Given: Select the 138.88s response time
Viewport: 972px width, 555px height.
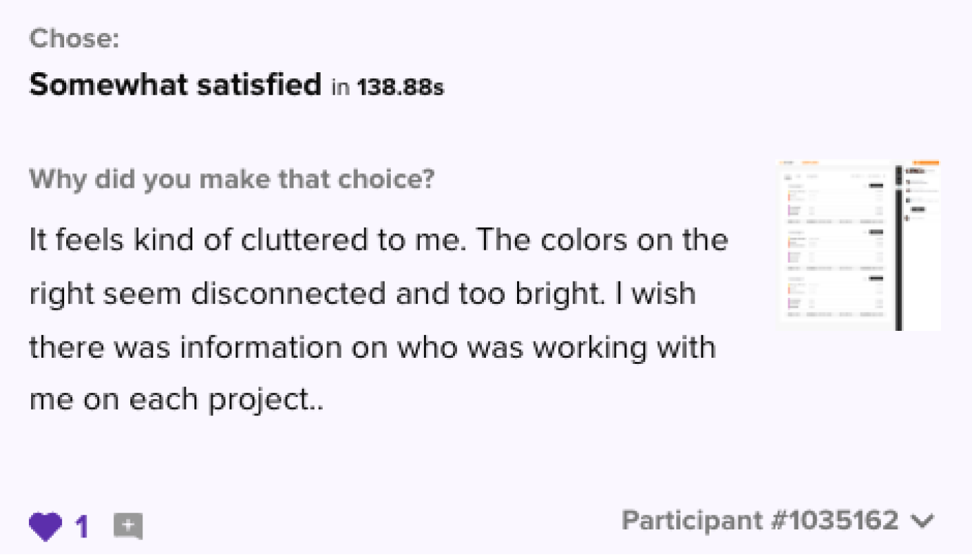Looking at the screenshot, I should coord(400,88).
